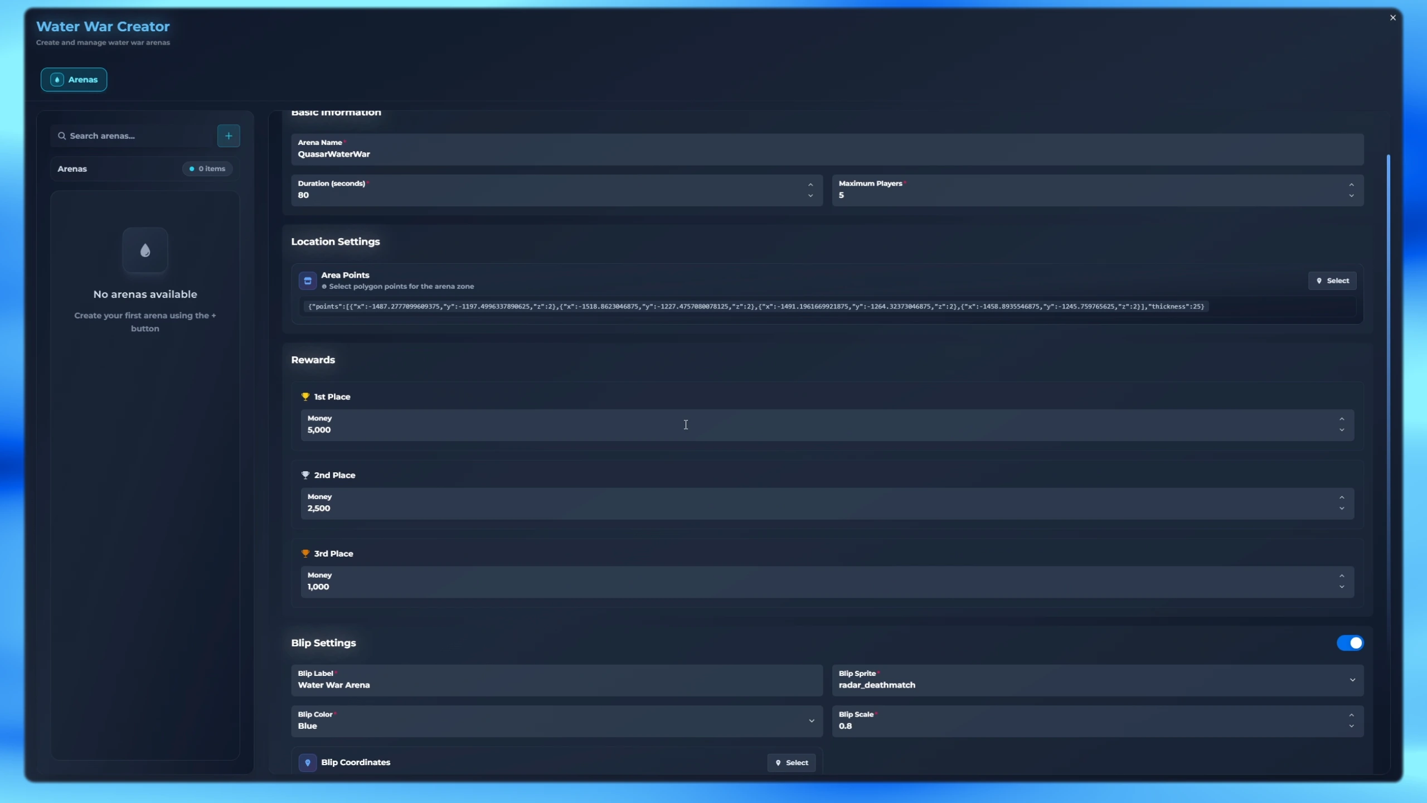
Task: Open the Blip Color dropdown
Action: (x=556, y=721)
